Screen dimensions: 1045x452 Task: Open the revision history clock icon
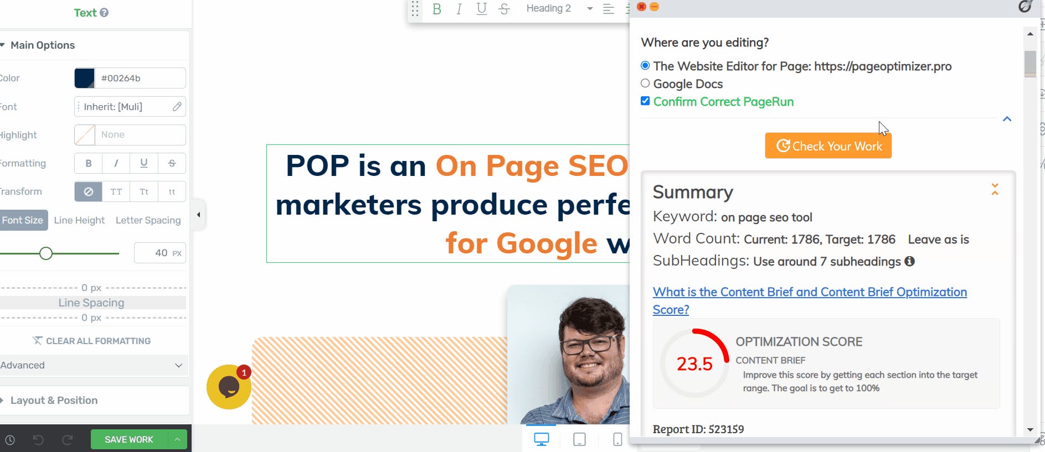(10, 440)
